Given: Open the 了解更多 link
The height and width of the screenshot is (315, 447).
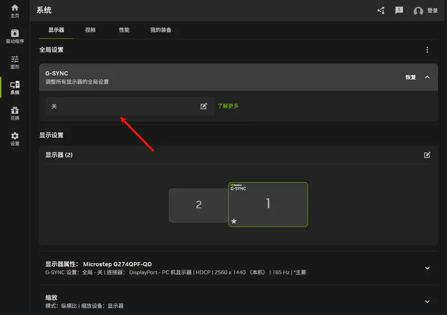Looking at the screenshot, I should click(228, 106).
